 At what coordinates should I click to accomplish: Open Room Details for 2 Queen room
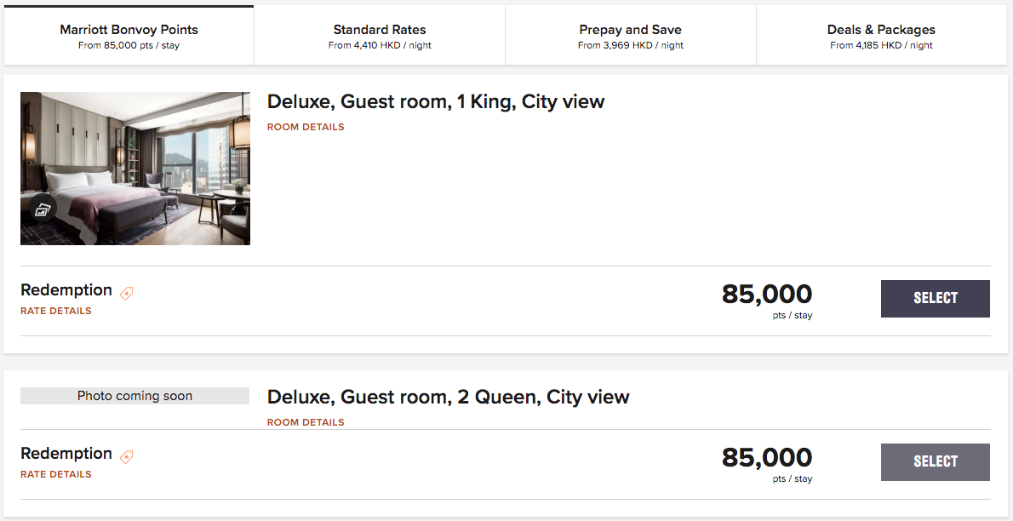point(306,422)
